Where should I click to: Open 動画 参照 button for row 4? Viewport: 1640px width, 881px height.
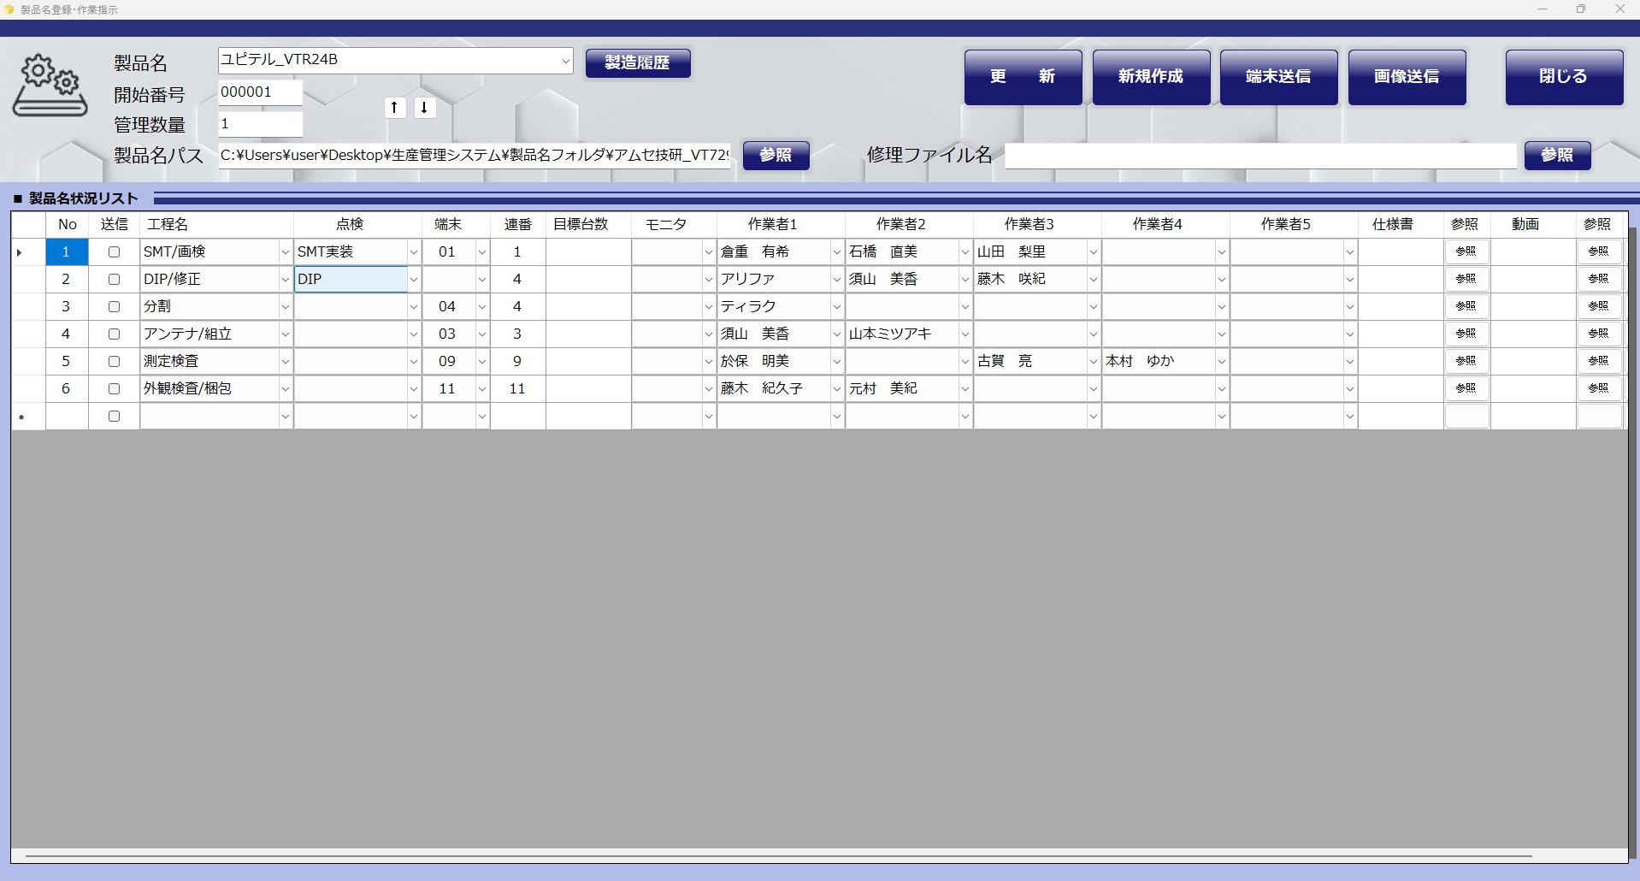[x=1598, y=334]
